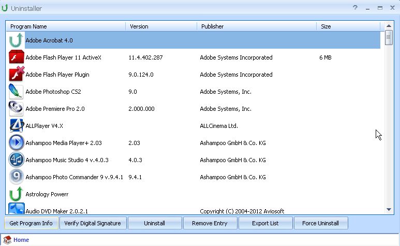Viewport: 400px width, 246px height.
Task: Click the Astrology Powerr green arrow icon
Action: coord(16,194)
